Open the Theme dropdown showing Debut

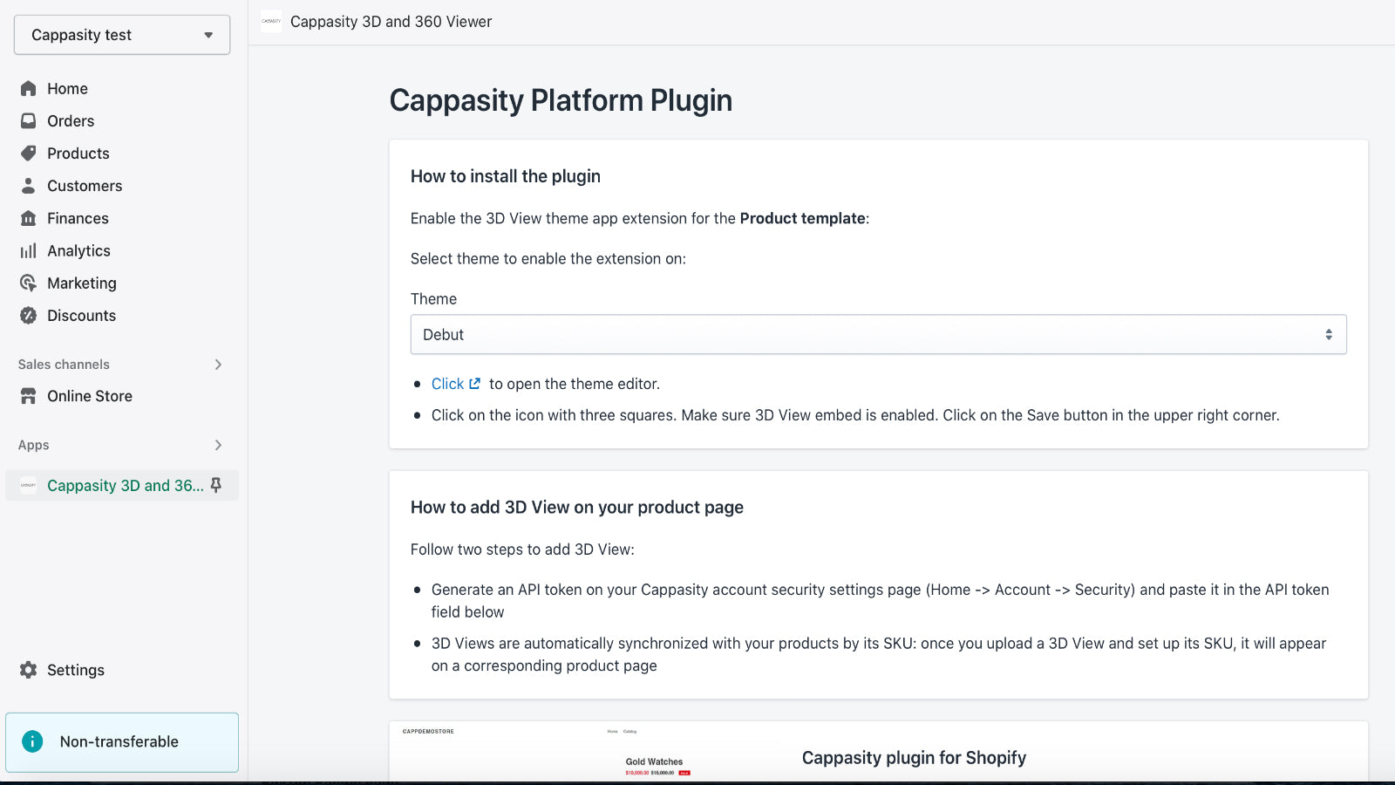pyautogui.click(x=878, y=334)
